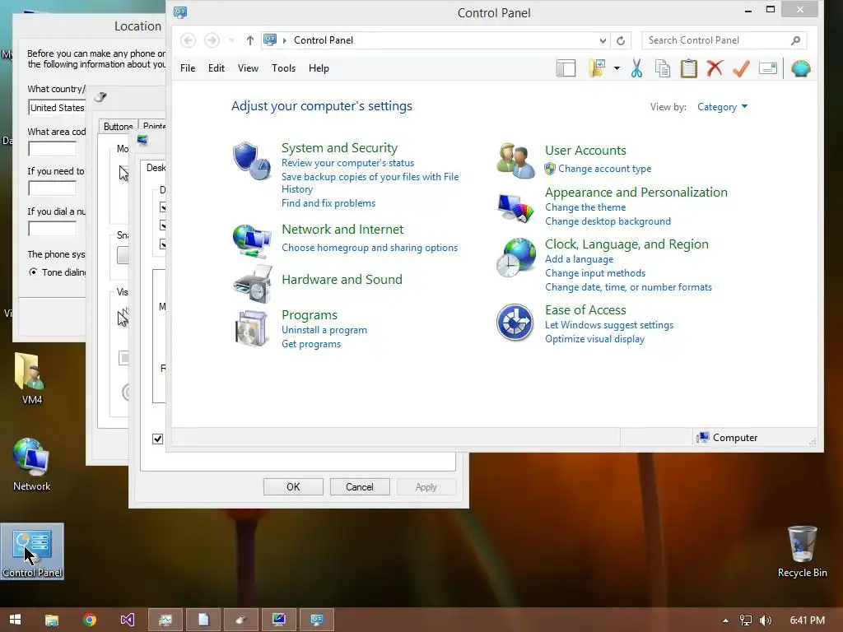Expand the arrow beside the folder options icon
Viewport: 843px width, 632px height.
coord(617,68)
